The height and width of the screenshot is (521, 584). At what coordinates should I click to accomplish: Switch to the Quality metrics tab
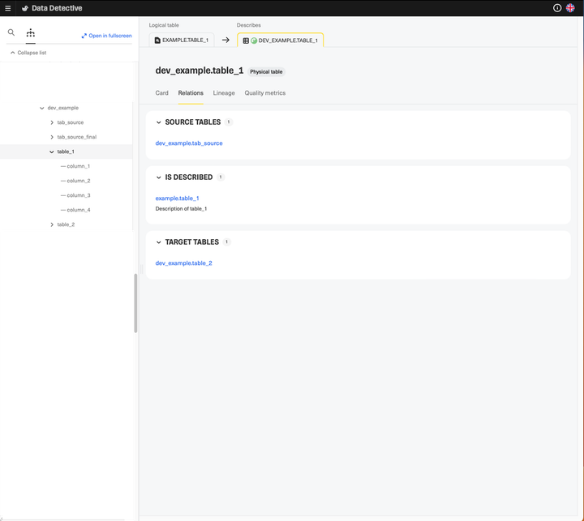pyautogui.click(x=264, y=93)
